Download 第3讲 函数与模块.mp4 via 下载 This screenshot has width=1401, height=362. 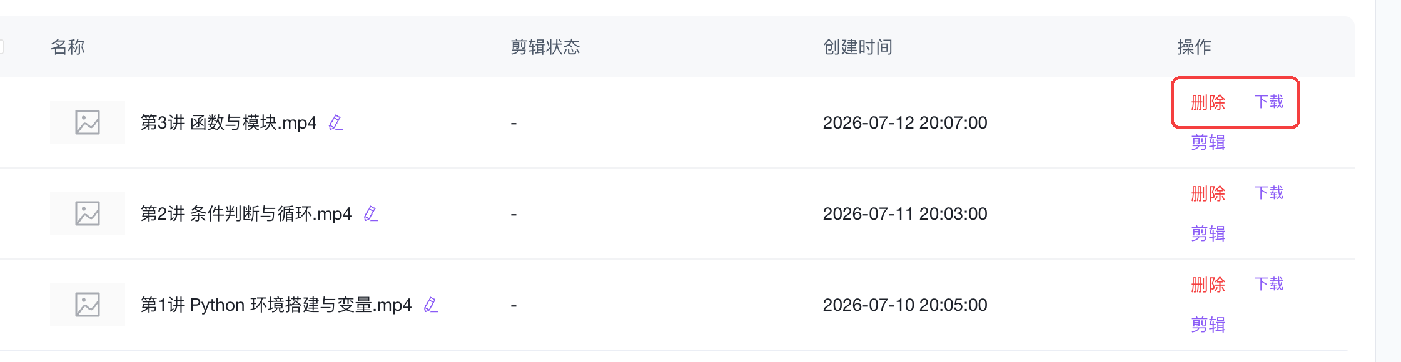(x=1268, y=102)
